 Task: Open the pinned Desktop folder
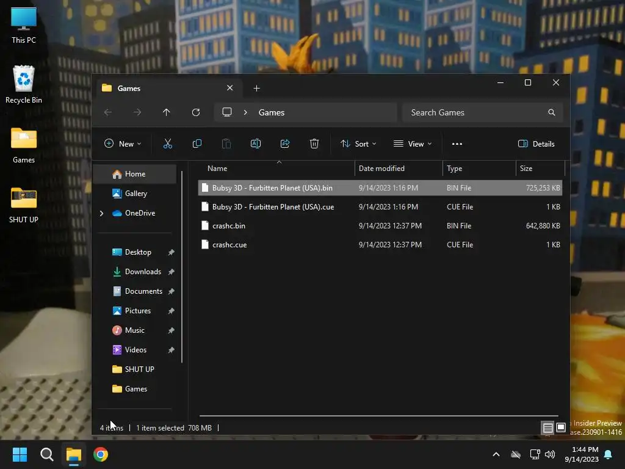point(135,252)
